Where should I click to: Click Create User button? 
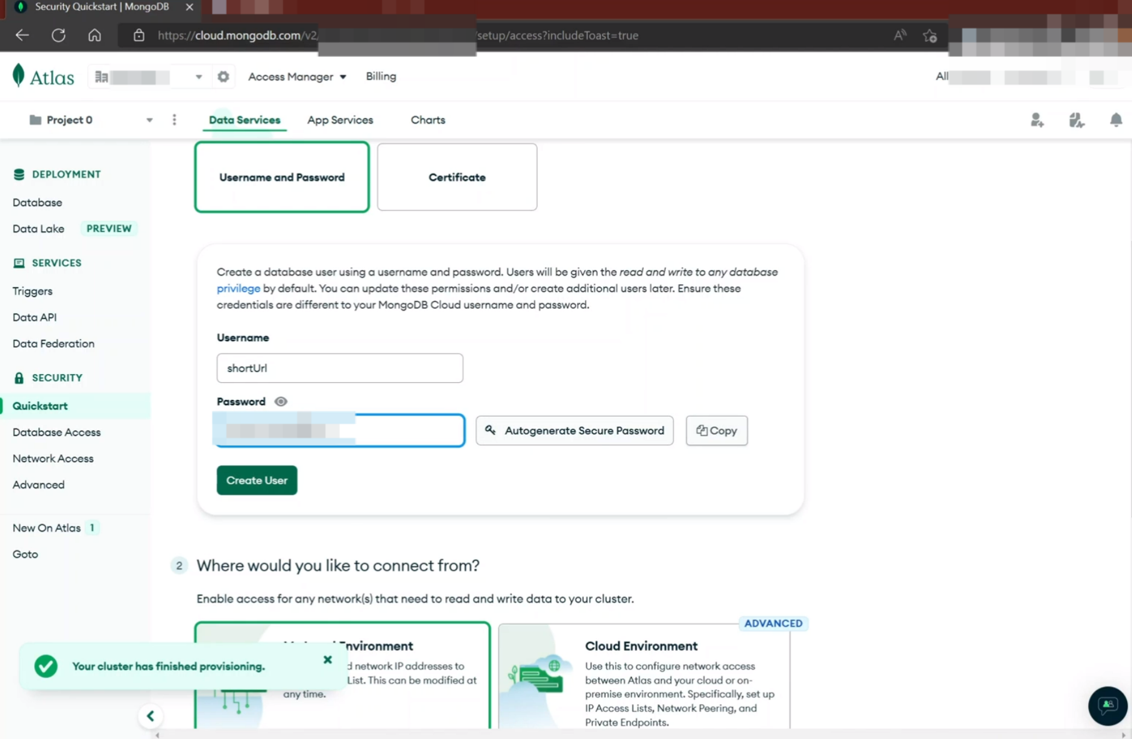pos(257,480)
